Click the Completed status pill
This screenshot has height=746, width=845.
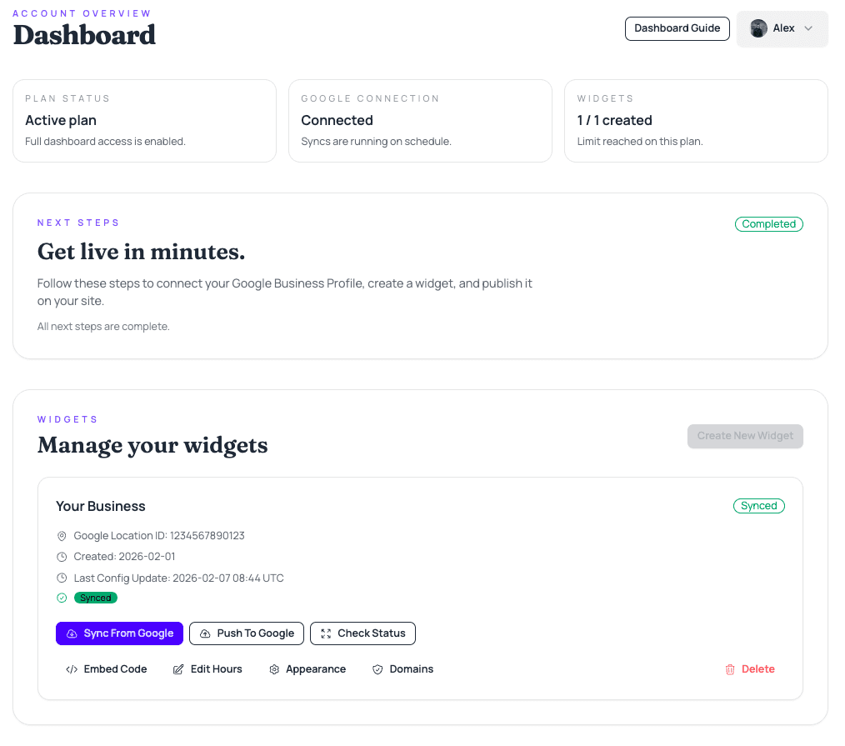(768, 223)
